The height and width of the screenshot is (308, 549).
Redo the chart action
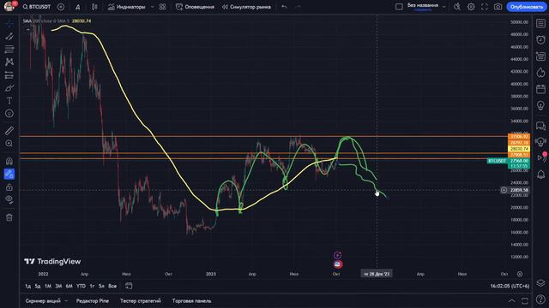click(298, 7)
